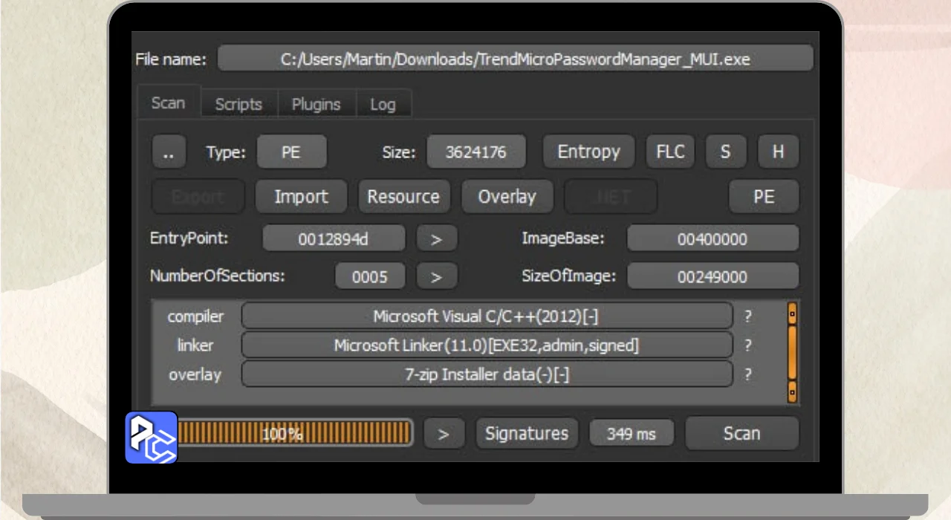Viewport: 951px width, 520px height.
Task: Click the 100% scan progress bar
Action: click(x=294, y=434)
